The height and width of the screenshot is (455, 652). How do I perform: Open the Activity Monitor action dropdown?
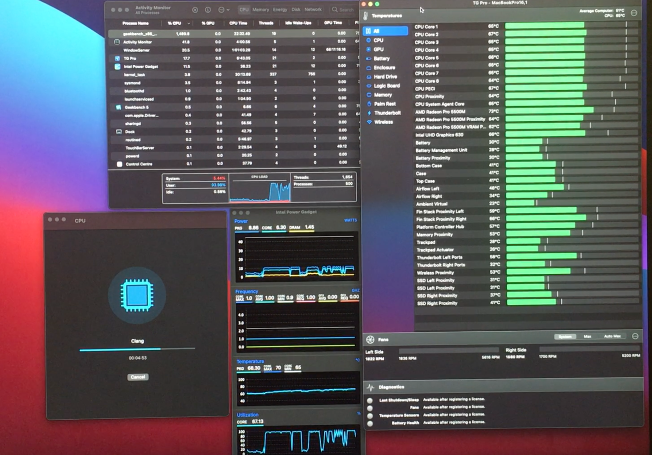(224, 10)
